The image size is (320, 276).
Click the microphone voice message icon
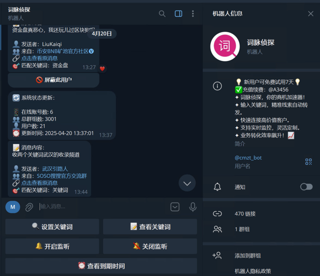(x=193, y=207)
